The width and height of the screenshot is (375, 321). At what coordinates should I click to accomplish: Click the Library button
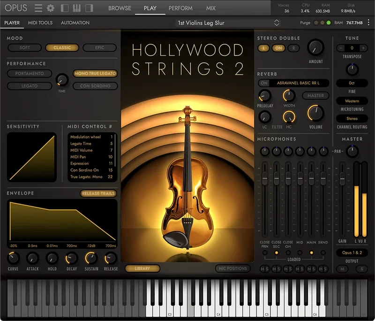(142, 268)
